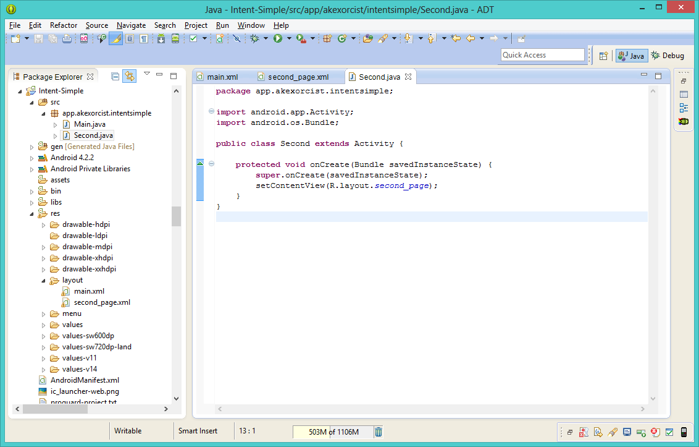Open the Package Explorer view menu triangle
699x447 pixels.
[147, 74]
